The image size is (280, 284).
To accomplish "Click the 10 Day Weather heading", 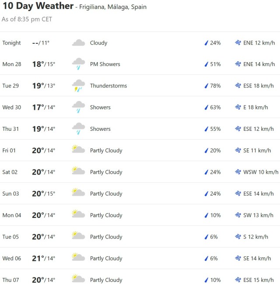I will [x=38, y=6].
